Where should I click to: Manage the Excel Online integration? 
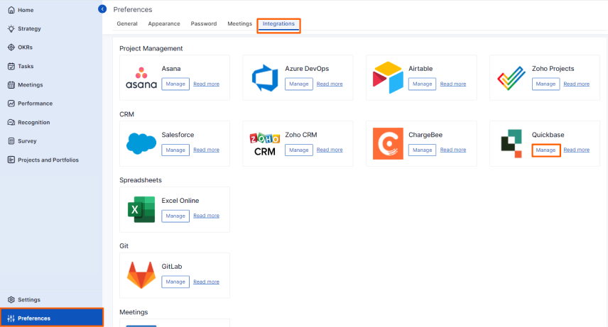[175, 216]
